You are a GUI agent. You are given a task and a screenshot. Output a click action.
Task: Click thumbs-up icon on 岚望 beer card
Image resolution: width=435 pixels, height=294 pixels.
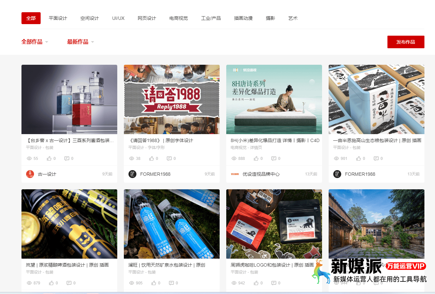point(51,283)
